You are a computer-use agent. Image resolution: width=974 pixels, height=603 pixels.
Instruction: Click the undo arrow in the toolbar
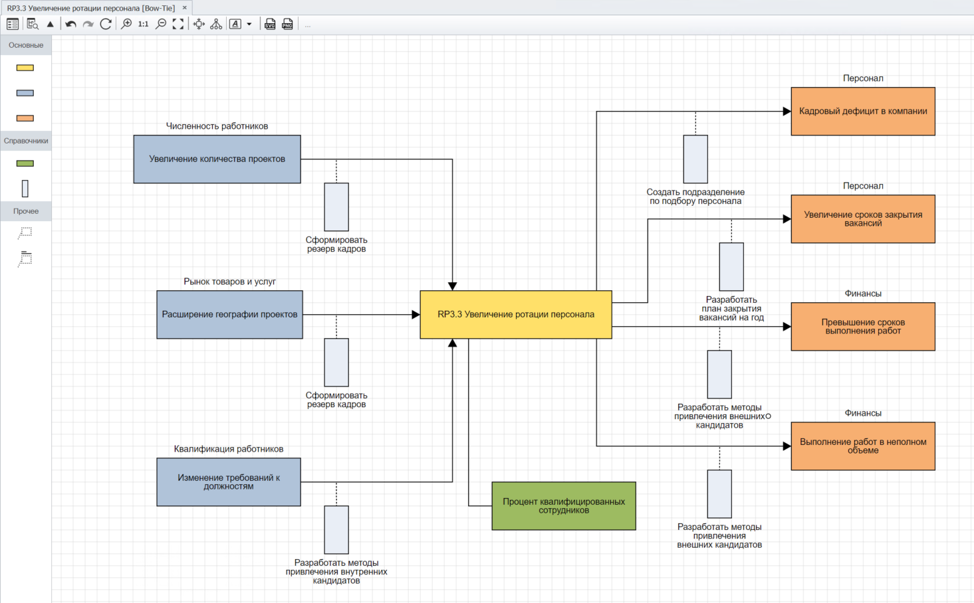point(70,24)
